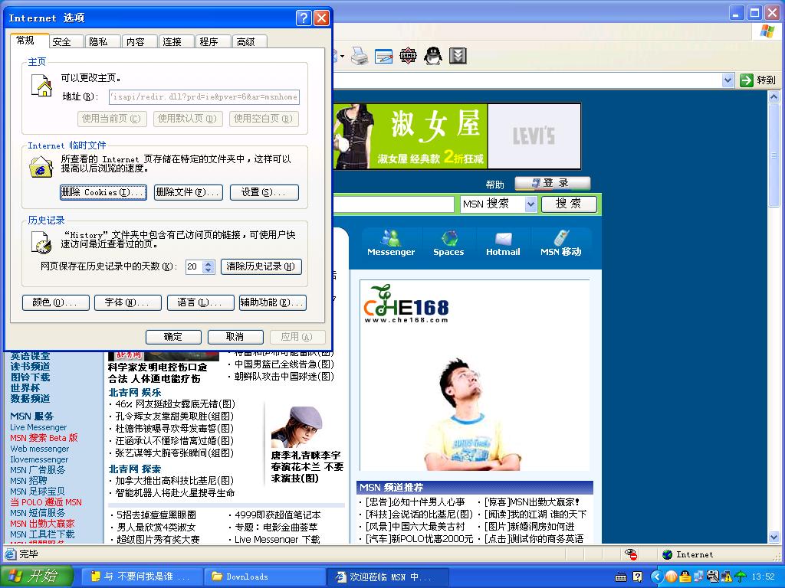Decrease history days with the down spinner
785x588 pixels.
[x=209, y=270]
